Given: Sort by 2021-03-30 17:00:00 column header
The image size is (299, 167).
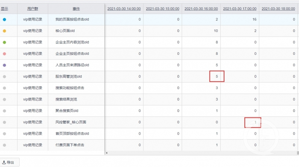Looking at the screenshot, I should pyautogui.click(x=240, y=9).
